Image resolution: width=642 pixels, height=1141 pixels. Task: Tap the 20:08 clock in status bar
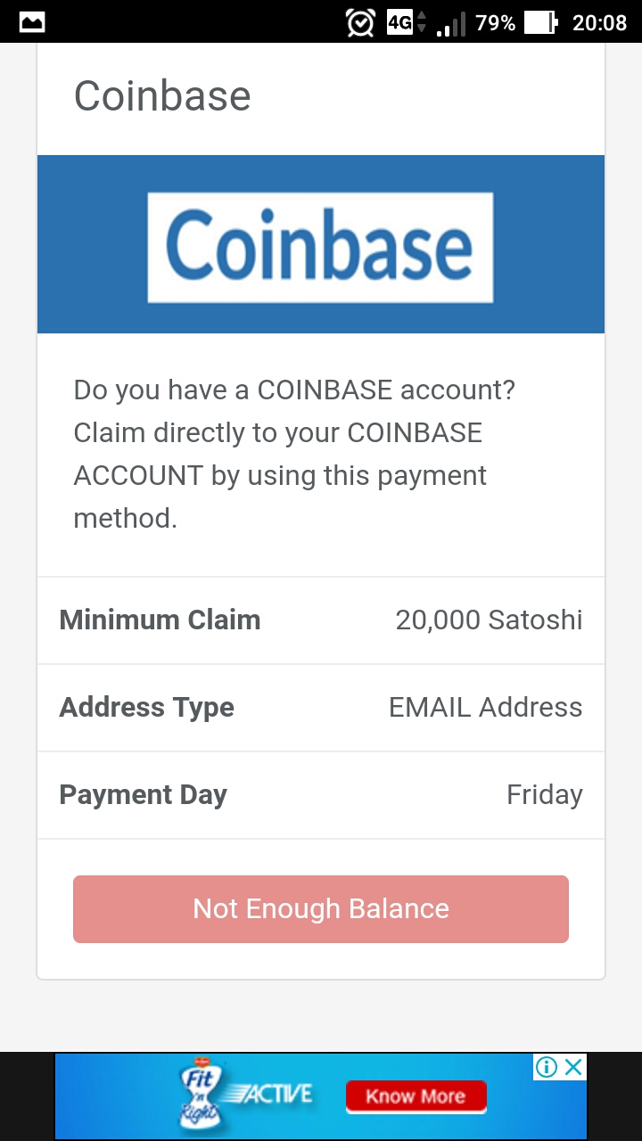599,22
